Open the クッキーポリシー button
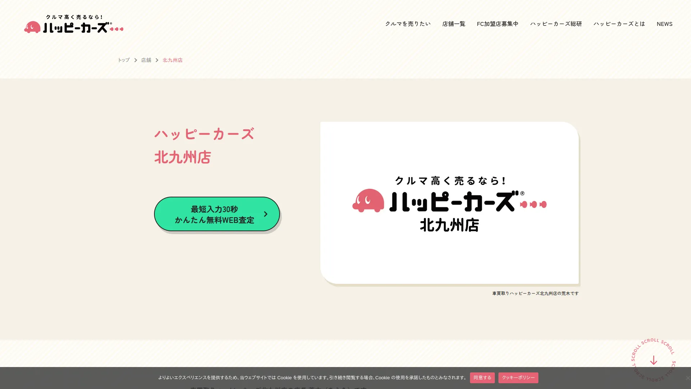 pyautogui.click(x=518, y=377)
